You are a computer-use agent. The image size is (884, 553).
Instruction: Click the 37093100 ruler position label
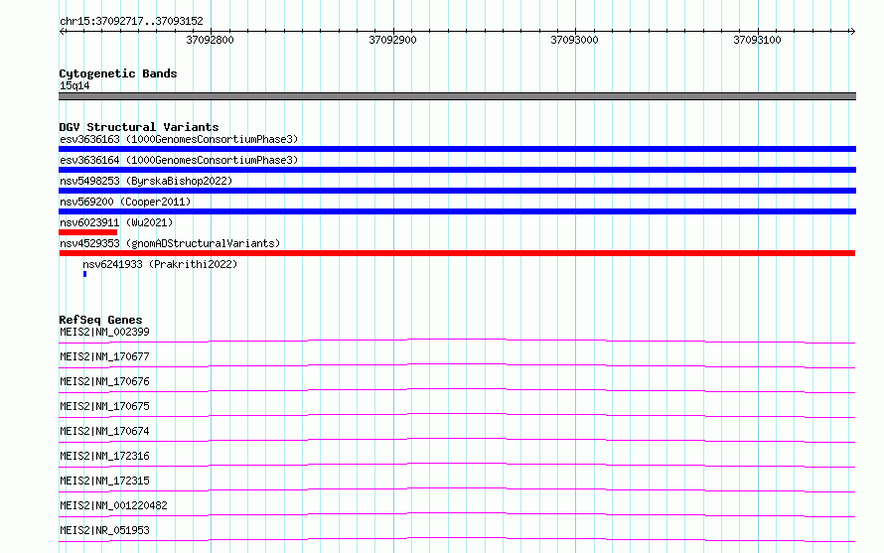(757, 40)
